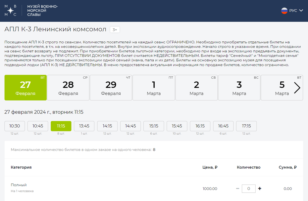Viewport: 308px width, 201px height.
Task: Choose the 17:15 session time
Action: point(246,126)
